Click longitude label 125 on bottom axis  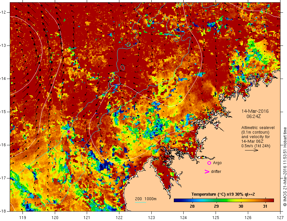tap(216, 217)
